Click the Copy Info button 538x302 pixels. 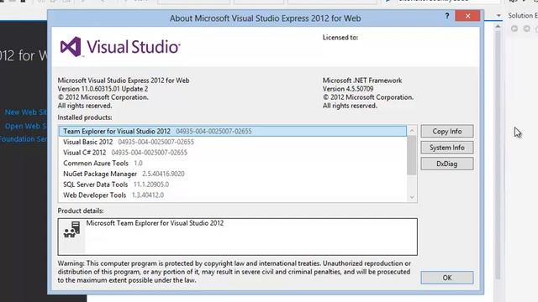447,131
